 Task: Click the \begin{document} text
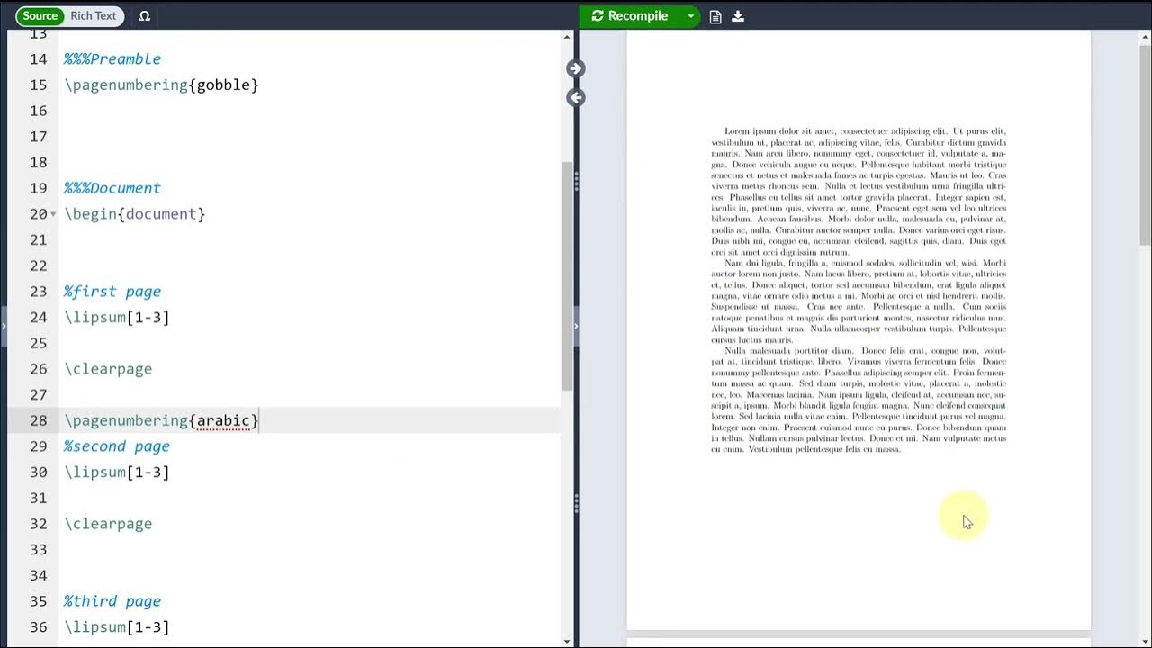tap(135, 214)
